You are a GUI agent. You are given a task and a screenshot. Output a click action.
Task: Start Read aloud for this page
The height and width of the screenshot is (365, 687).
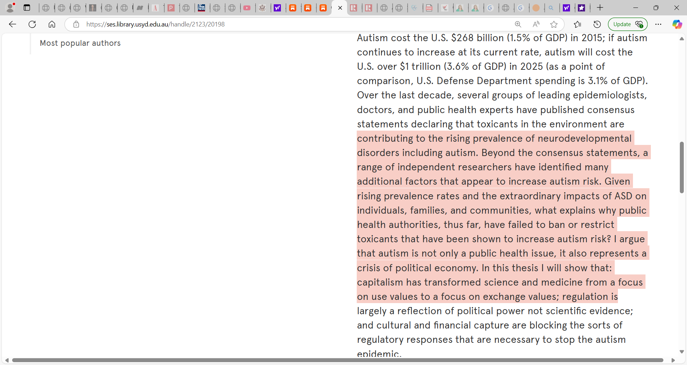pyautogui.click(x=536, y=24)
